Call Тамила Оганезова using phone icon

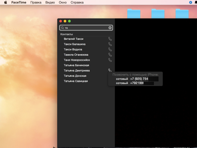(x=110, y=55)
